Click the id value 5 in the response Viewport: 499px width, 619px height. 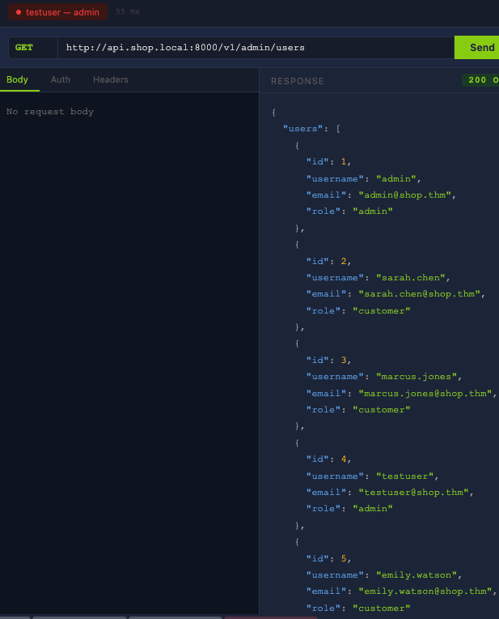point(343,558)
